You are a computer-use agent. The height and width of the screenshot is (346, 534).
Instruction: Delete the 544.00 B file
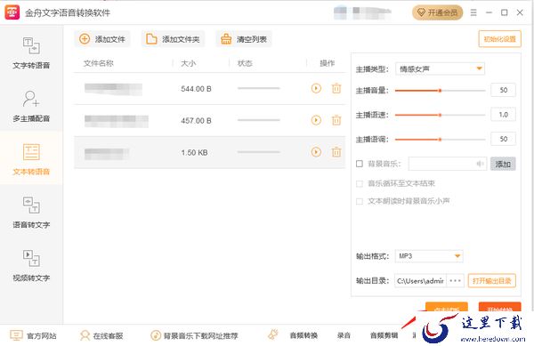click(x=336, y=88)
